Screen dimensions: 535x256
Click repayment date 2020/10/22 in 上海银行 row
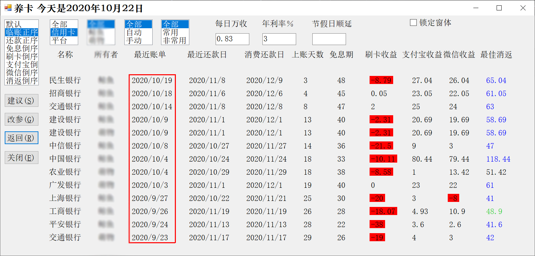[x=209, y=198]
